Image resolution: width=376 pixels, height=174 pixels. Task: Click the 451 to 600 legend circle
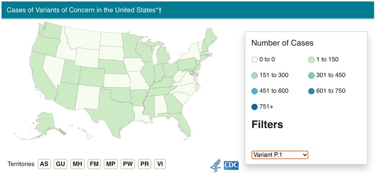[x=254, y=91]
